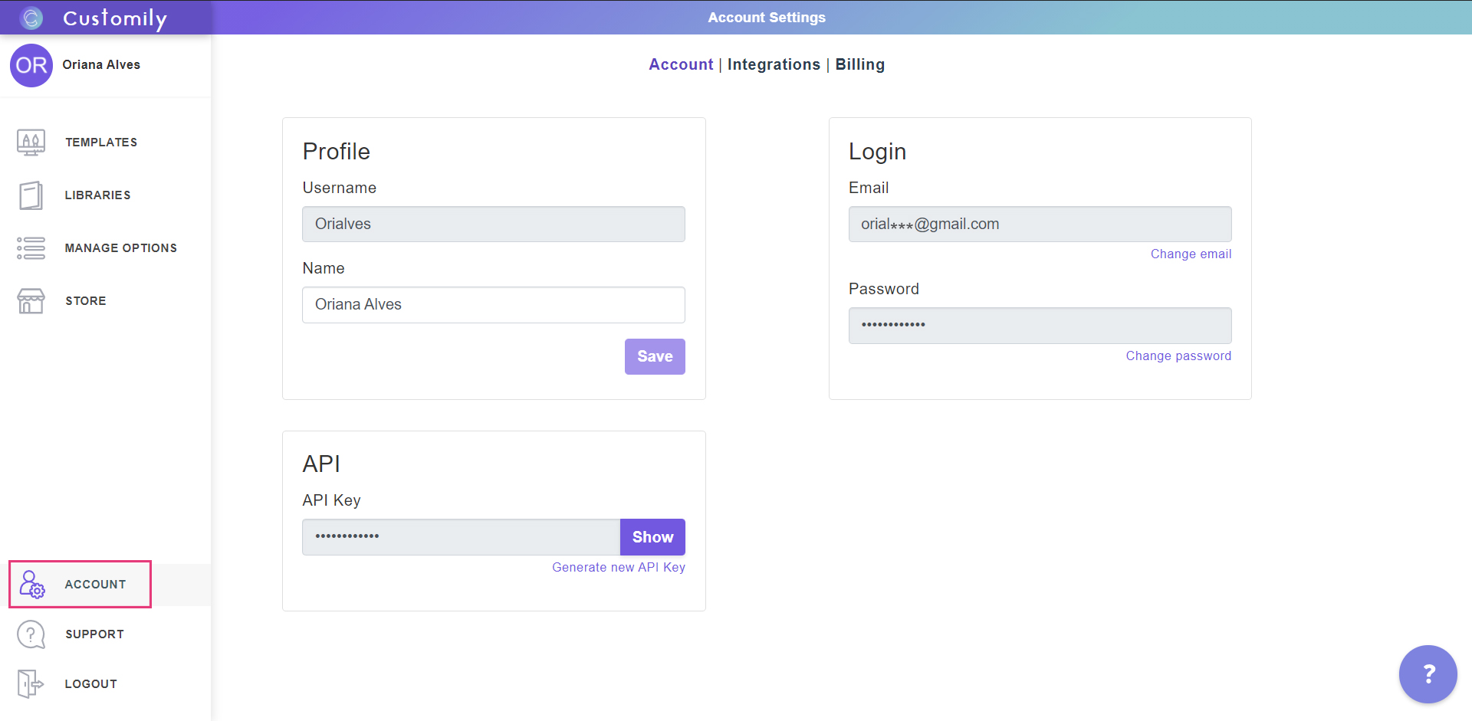Switch to the Integrations tab
This screenshot has width=1472, height=721.
[774, 64]
